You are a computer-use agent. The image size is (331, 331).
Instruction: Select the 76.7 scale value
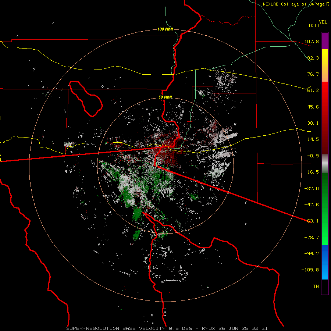[x=313, y=74]
